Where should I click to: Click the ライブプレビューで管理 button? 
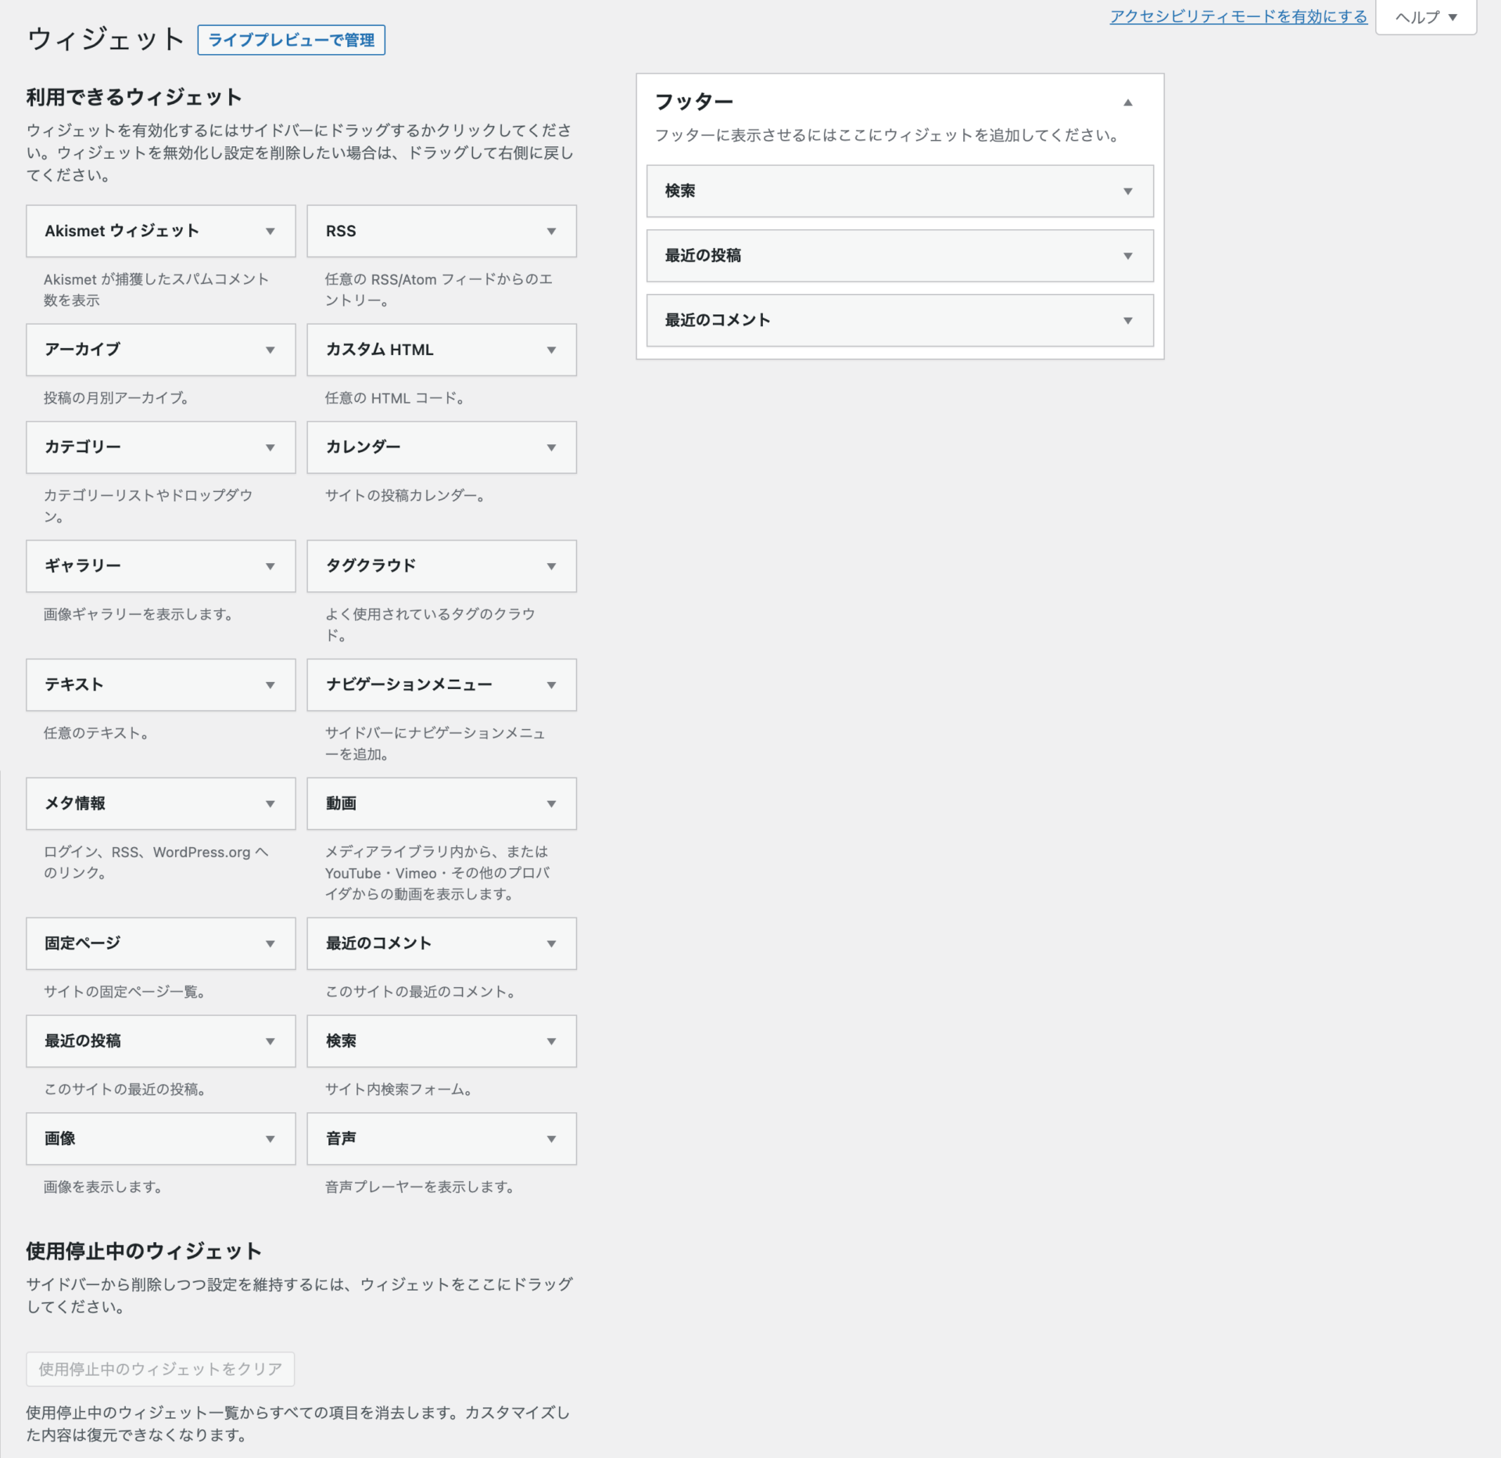pyautogui.click(x=291, y=40)
